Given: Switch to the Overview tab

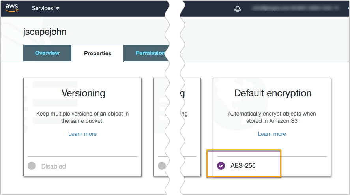Looking at the screenshot, I should [47, 53].
